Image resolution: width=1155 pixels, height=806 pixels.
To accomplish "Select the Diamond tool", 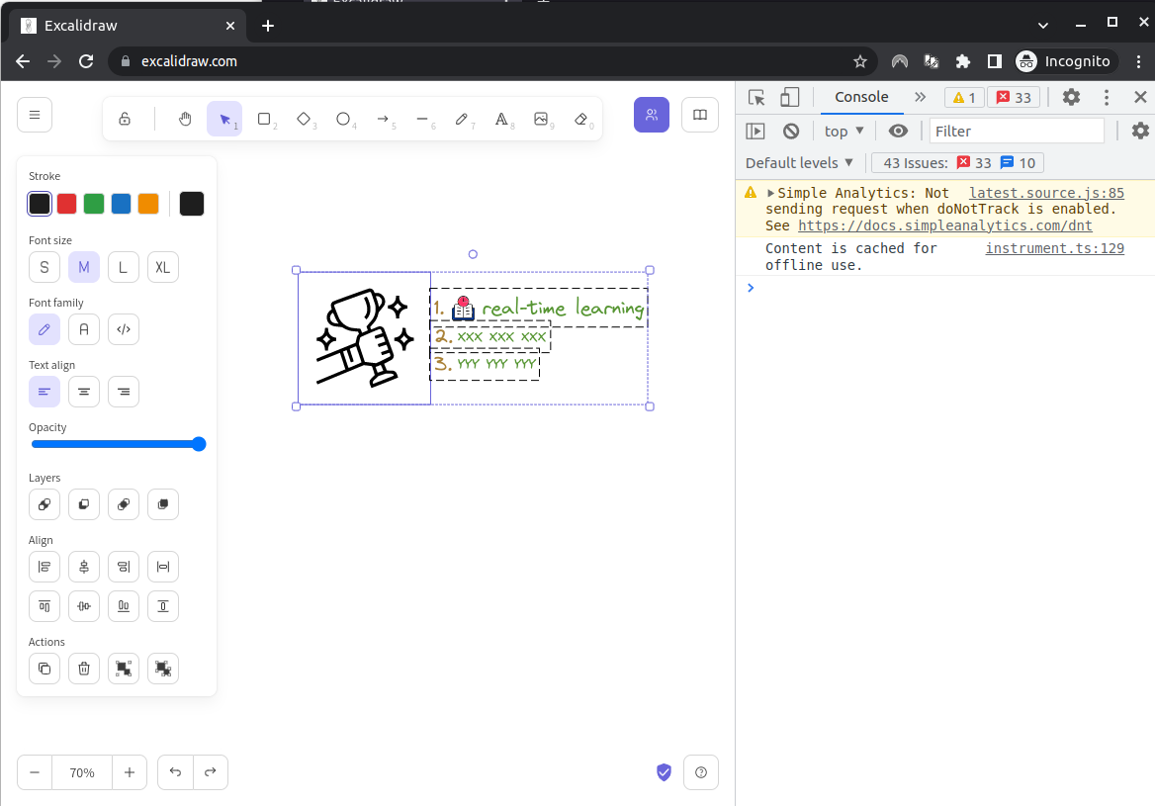I will [x=305, y=119].
